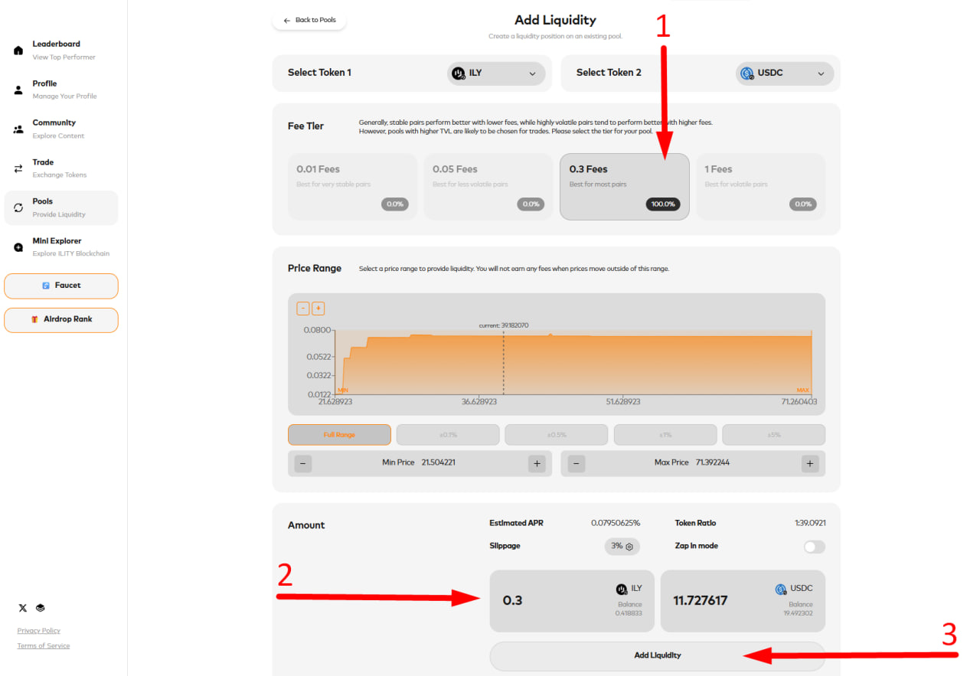Click the X (Twitter) icon in sidebar

[x=22, y=608]
